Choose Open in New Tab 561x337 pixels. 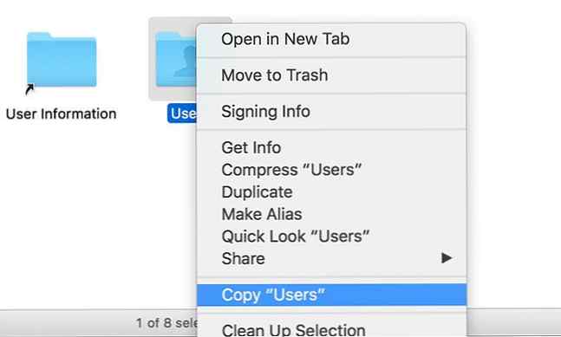coord(331,39)
